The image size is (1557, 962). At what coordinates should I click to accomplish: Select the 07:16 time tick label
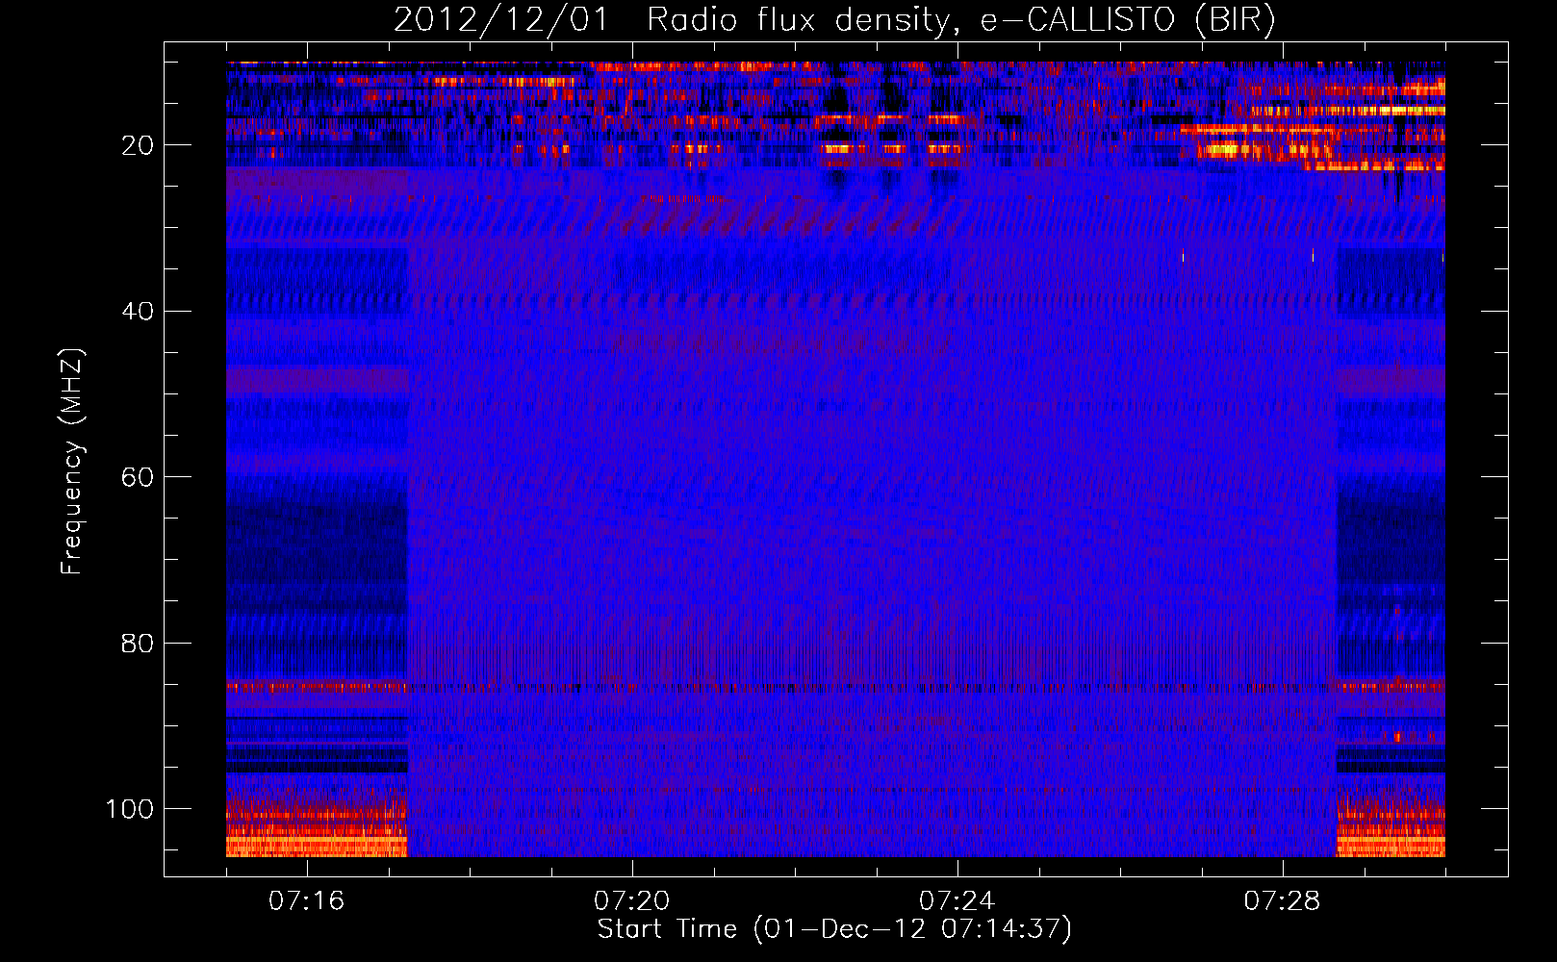coord(306,901)
